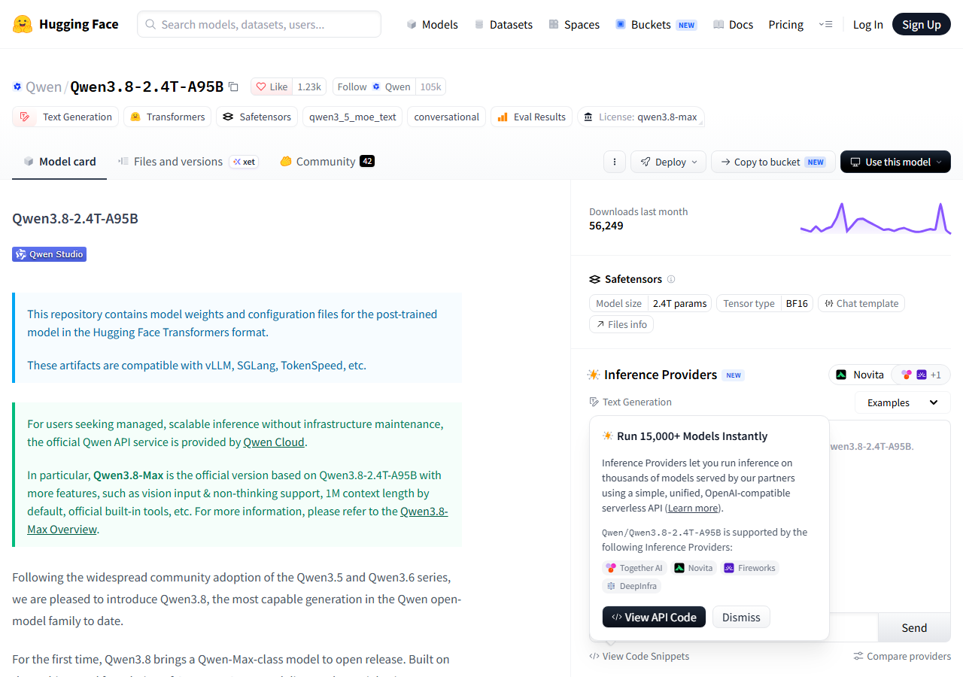Screen dimensions: 963x677
Task: Click the Downloads last month count 56,249
Action: (x=606, y=226)
